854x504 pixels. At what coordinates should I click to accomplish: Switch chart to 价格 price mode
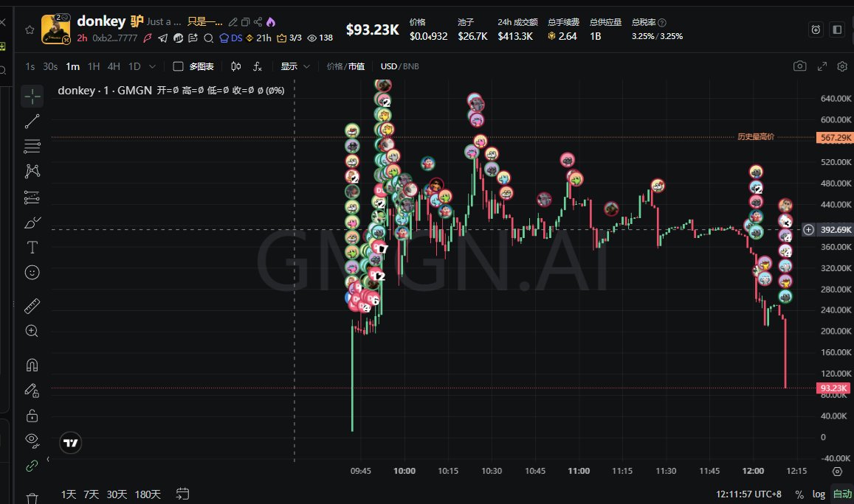click(334, 66)
